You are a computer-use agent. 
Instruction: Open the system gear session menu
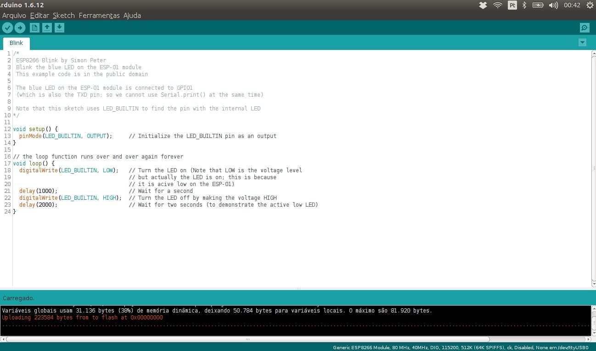point(590,5)
